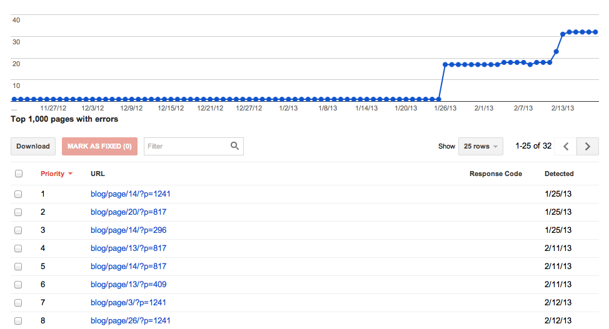Open link blog/page/20/?p=817

(x=128, y=212)
